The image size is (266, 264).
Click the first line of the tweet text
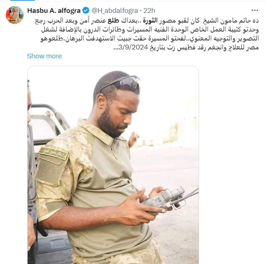tap(147, 20)
